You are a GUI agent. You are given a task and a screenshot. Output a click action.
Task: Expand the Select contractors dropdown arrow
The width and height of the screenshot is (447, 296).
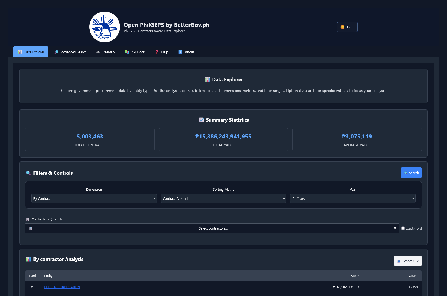pyautogui.click(x=395, y=228)
